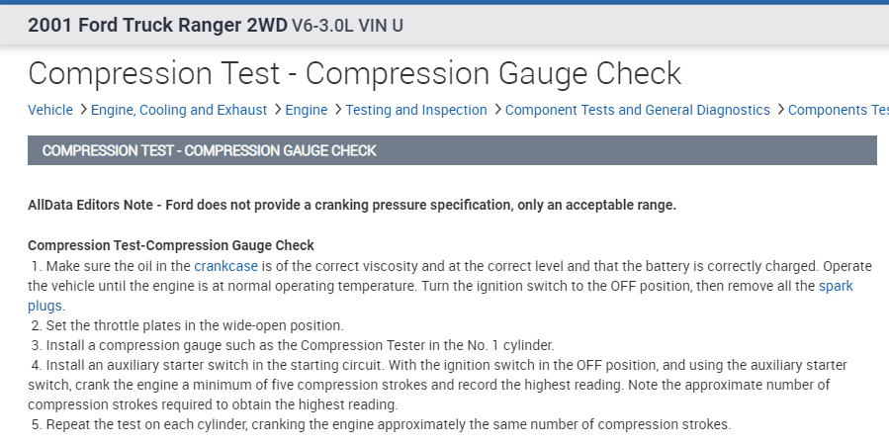889x447 pixels.
Task: Click the bold Compression Test-Compression Gauge Check subheading
Action: point(170,245)
